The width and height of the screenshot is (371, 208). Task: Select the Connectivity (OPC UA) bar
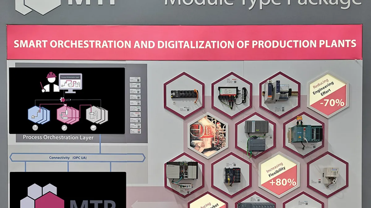click(x=77, y=158)
